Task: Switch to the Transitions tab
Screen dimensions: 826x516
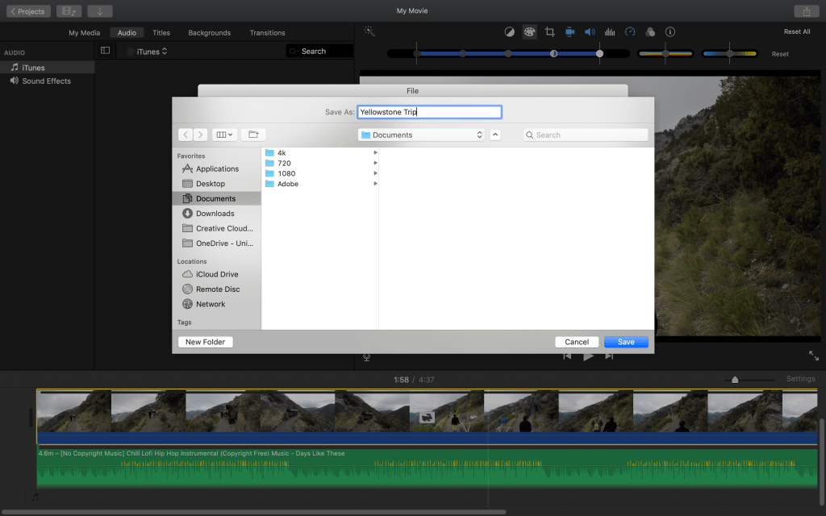Action: 267,33
